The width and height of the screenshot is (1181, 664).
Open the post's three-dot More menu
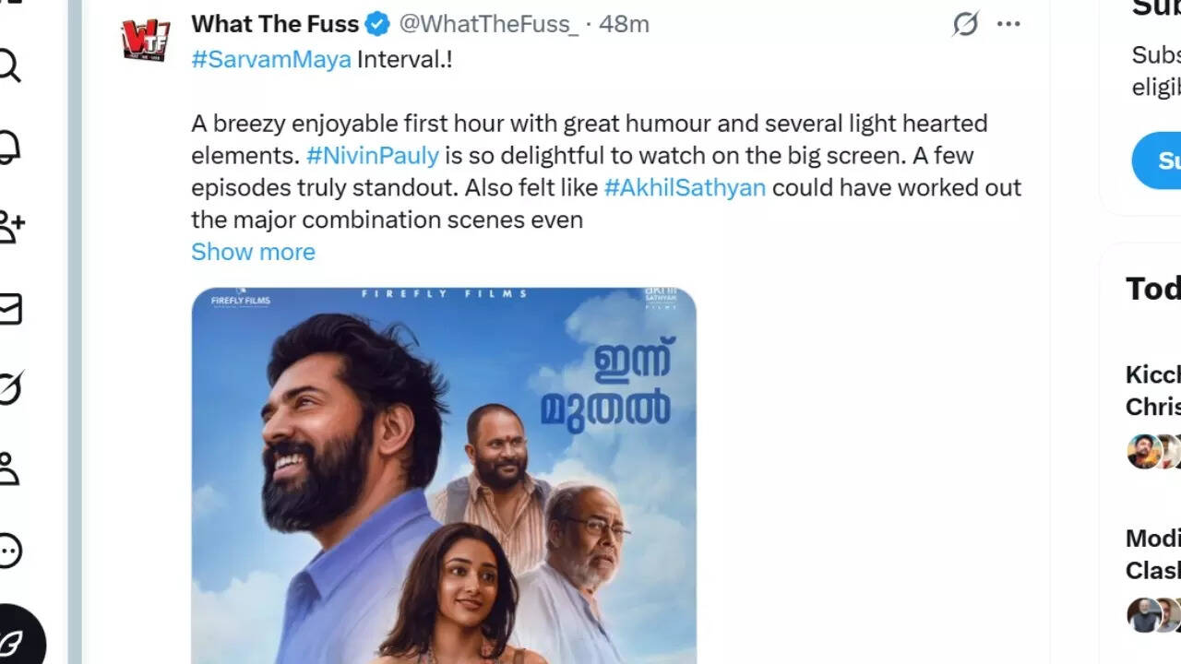click(x=1008, y=24)
